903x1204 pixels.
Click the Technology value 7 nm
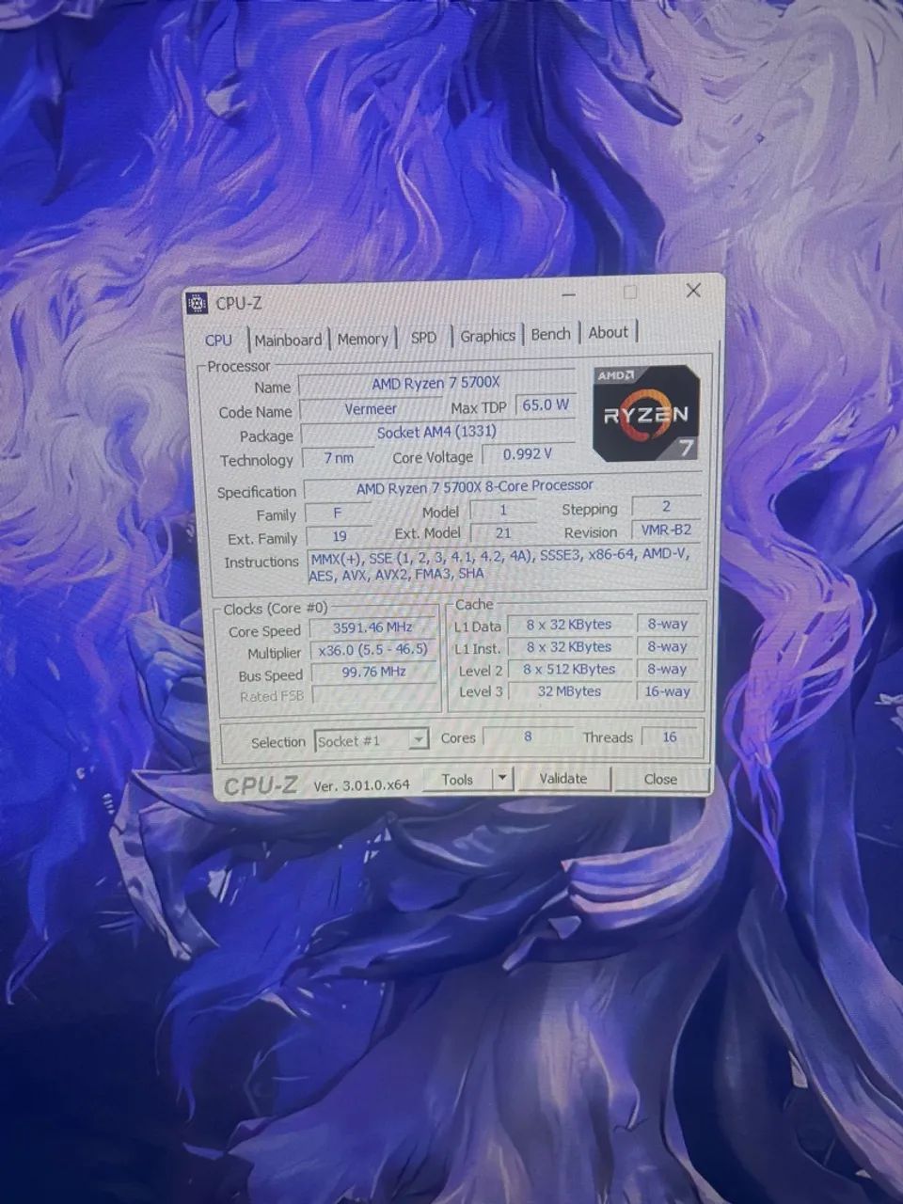tap(339, 458)
